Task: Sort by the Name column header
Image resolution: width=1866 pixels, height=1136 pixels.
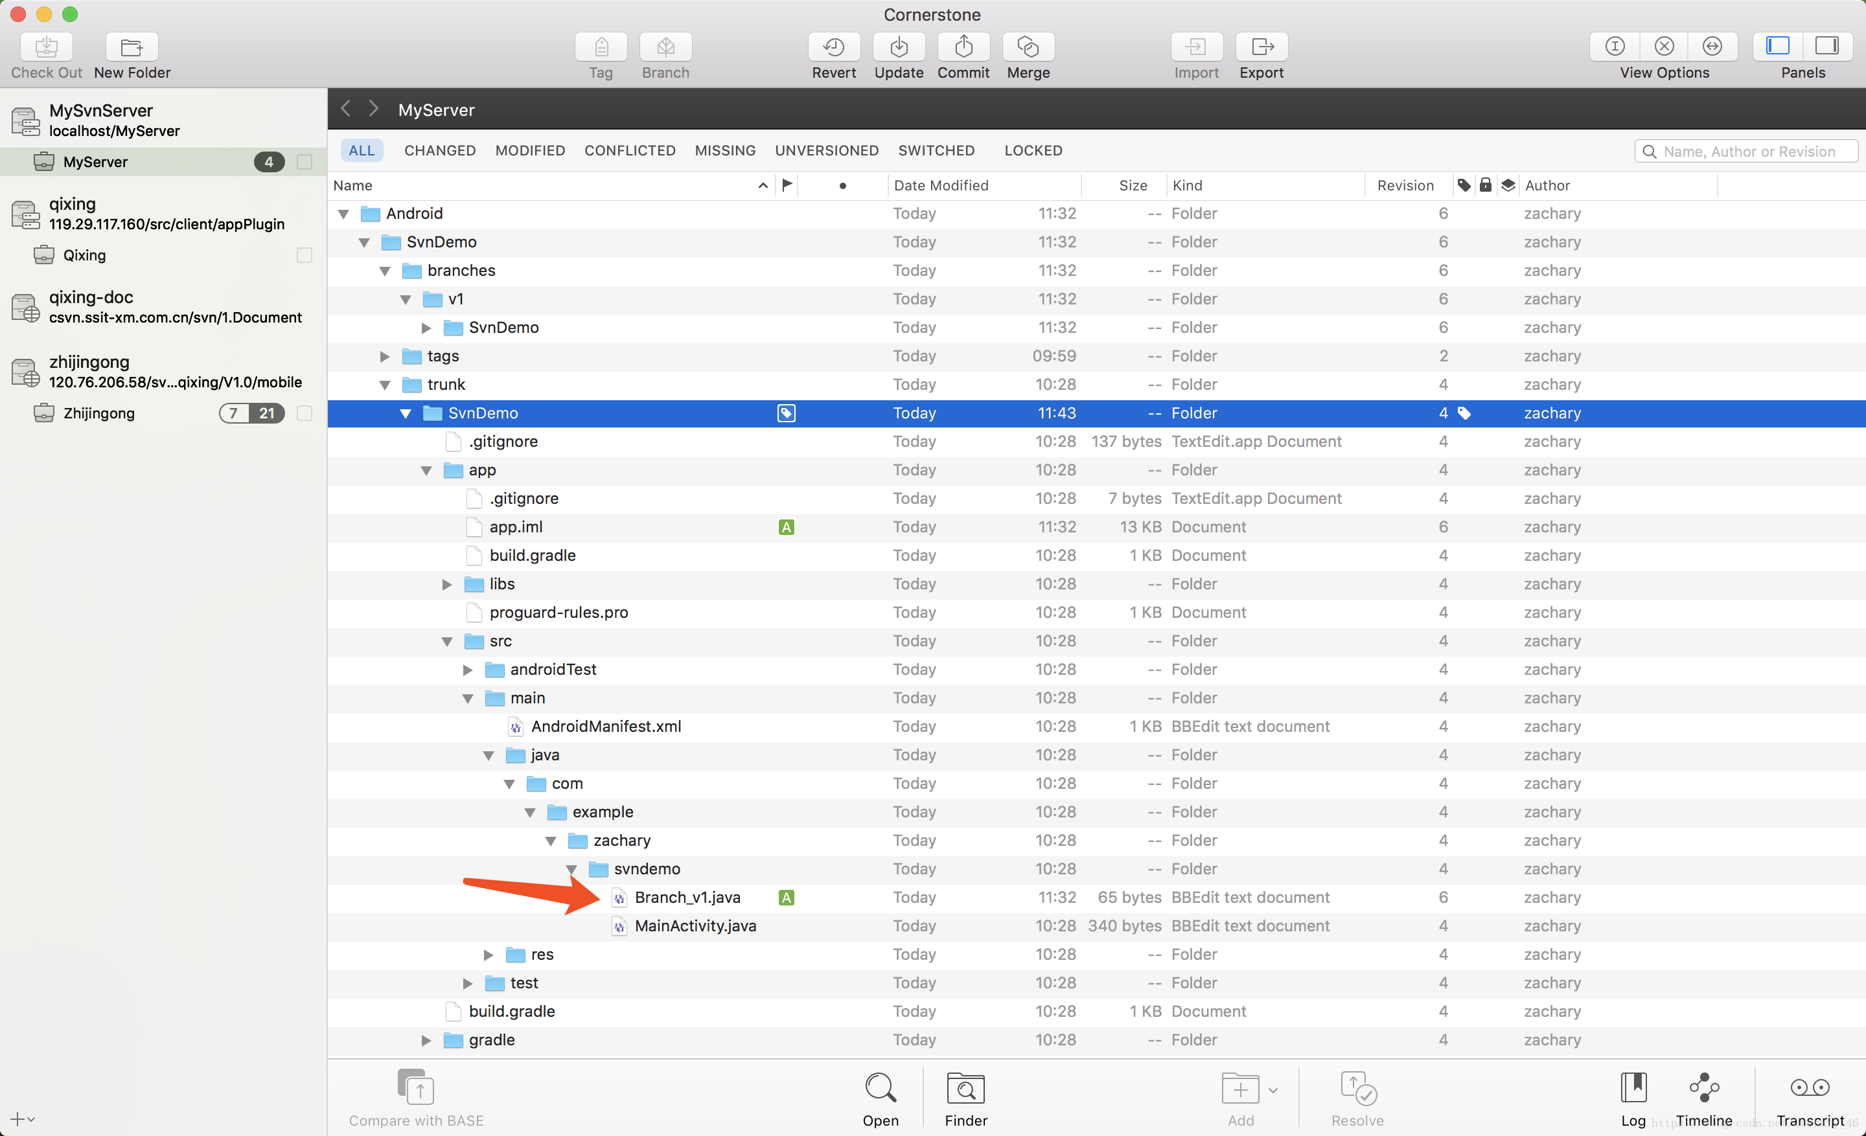Action: click(x=551, y=185)
